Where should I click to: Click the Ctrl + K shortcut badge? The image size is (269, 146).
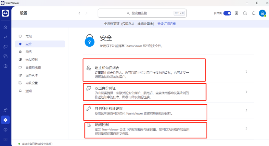179,13
